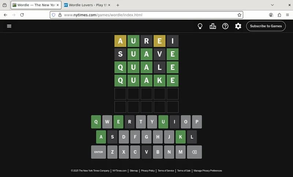
Task: Tap the dark L key on the keyboard
Action: click(192, 137)
